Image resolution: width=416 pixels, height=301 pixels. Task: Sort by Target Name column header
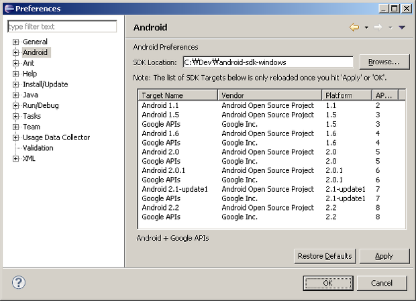[x=178, y=95]
